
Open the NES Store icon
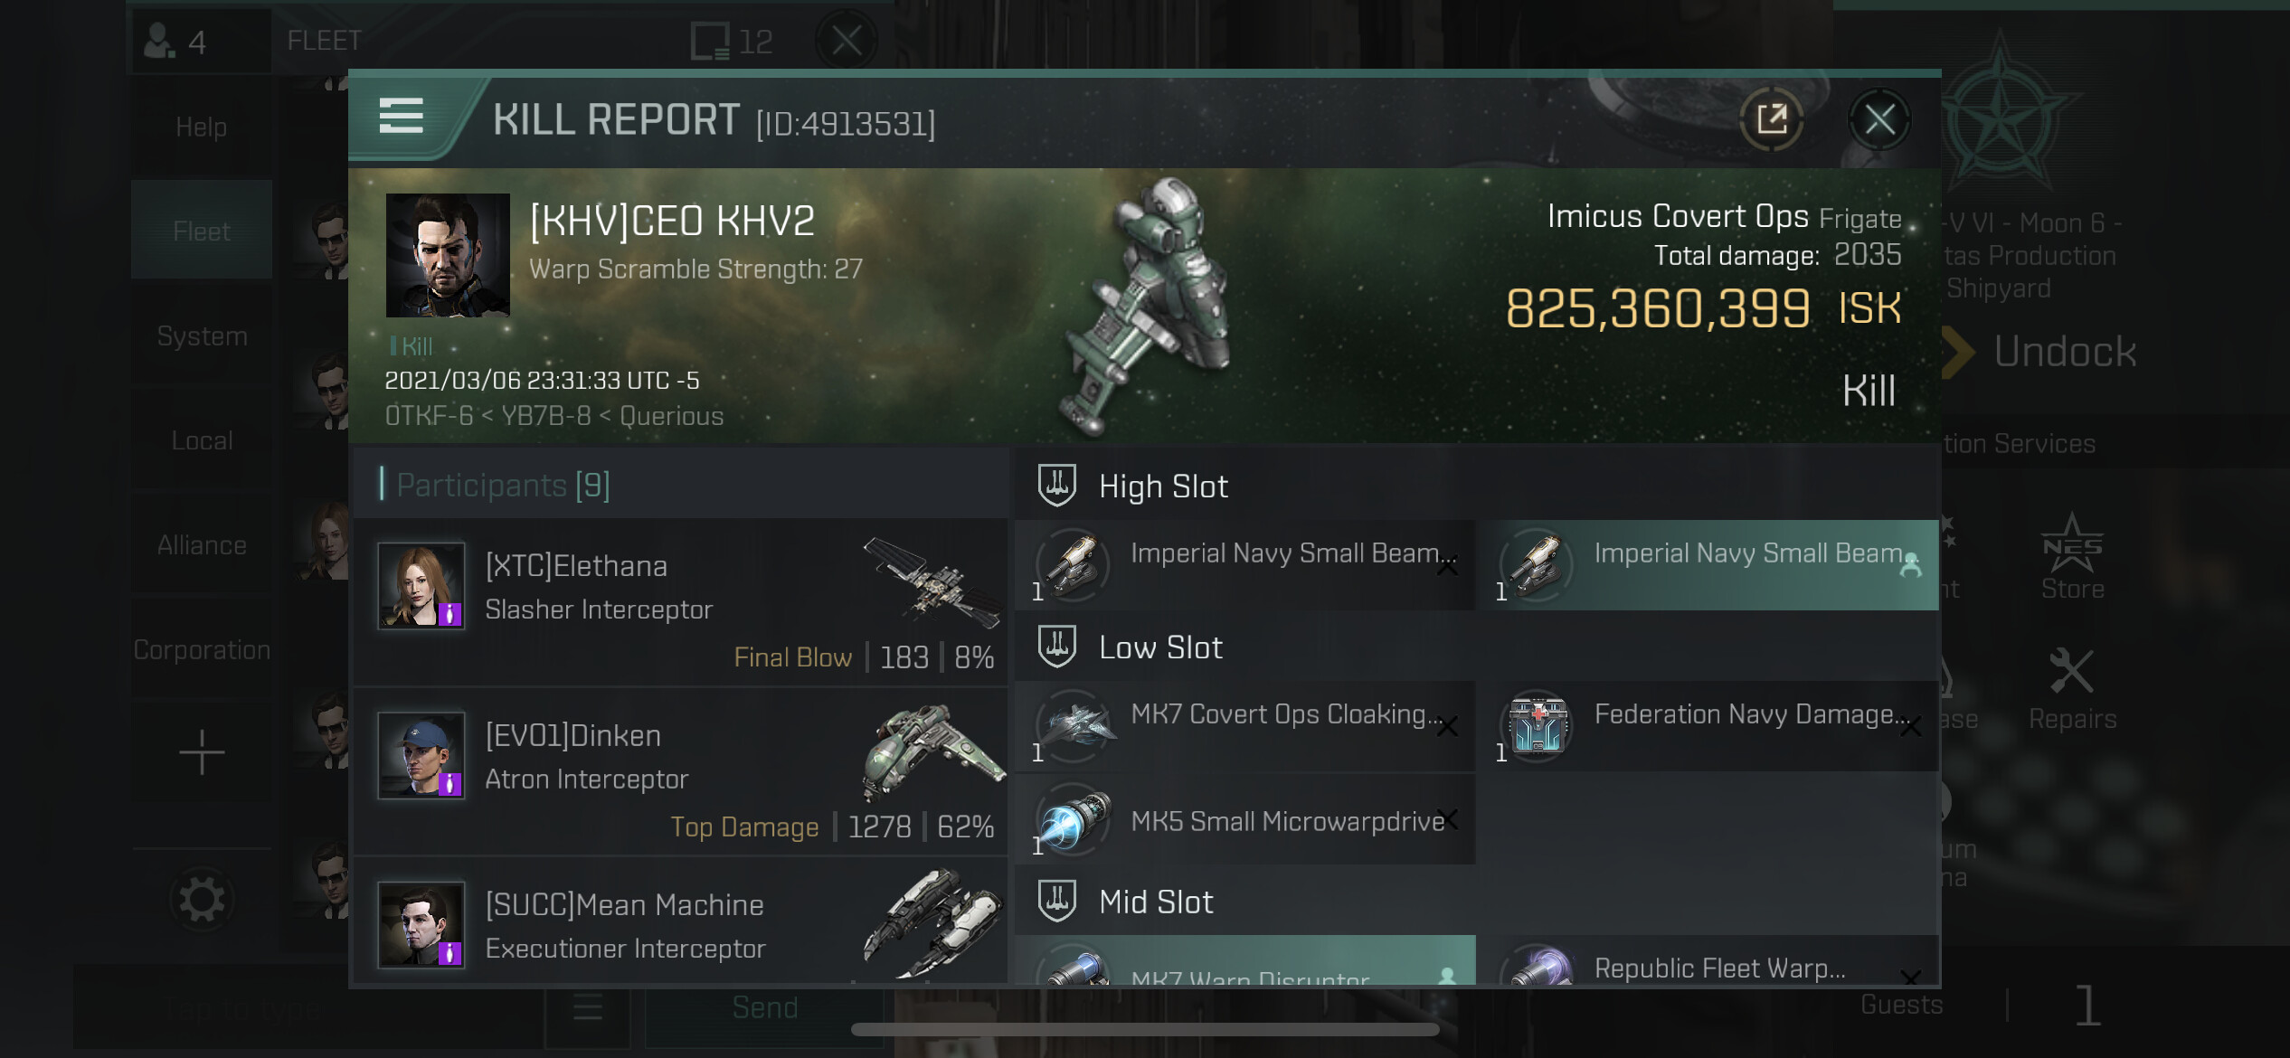point(2072,558)
